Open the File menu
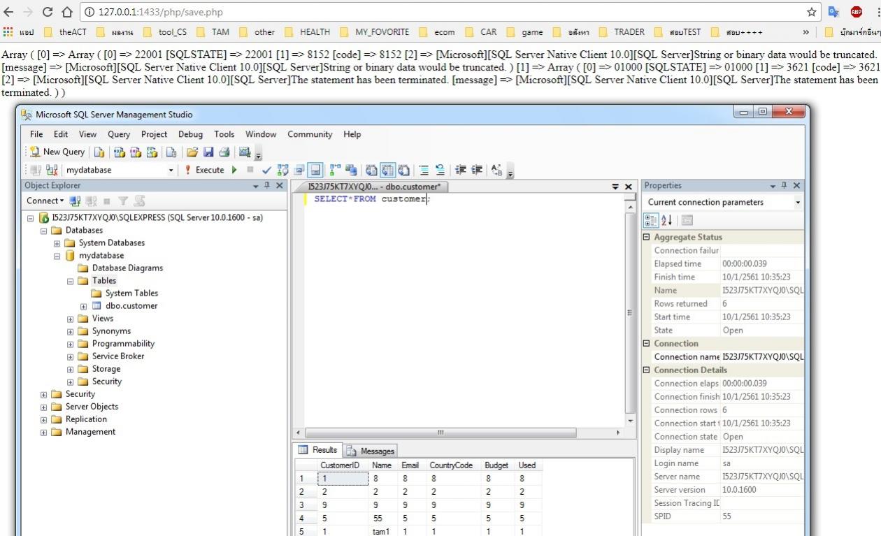The image size is (881, 536). point(36,134)
